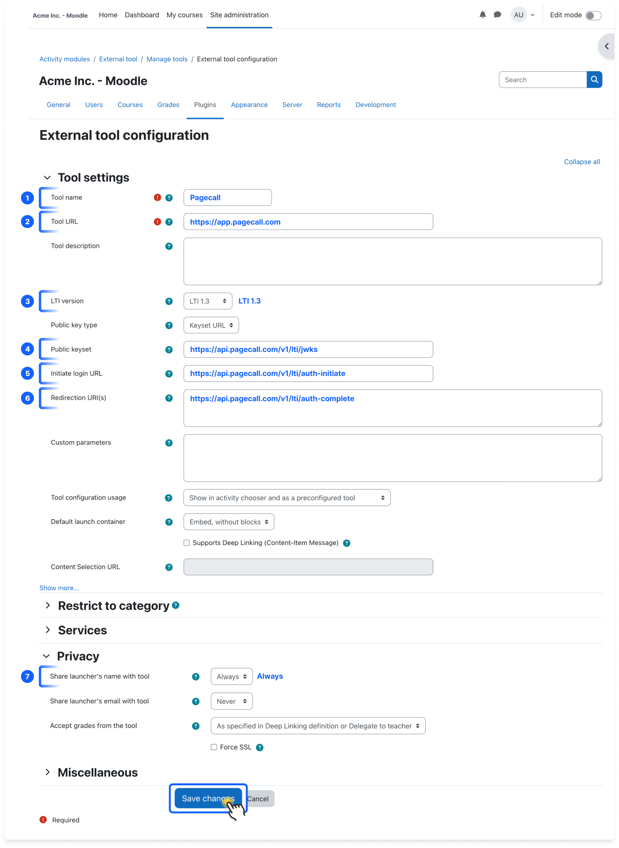Open Share launcher's name dropdown
Image resolution: width=619 pixels, height=848 pixels.
point(231,677)
